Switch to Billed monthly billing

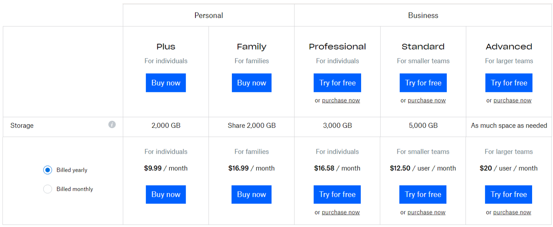[x=48, y=189]
